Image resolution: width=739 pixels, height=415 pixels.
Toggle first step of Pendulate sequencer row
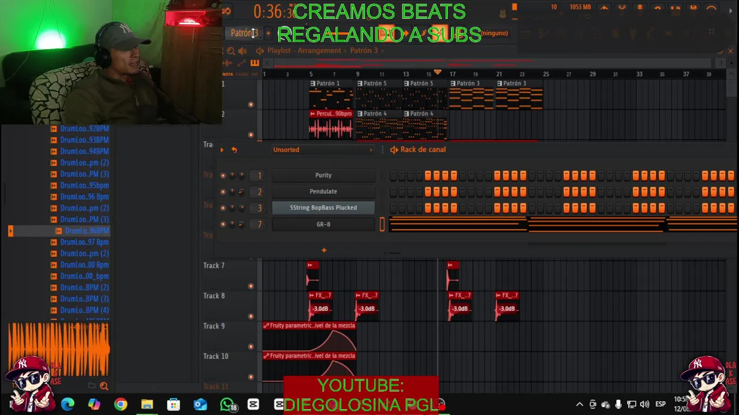(393, 192)
